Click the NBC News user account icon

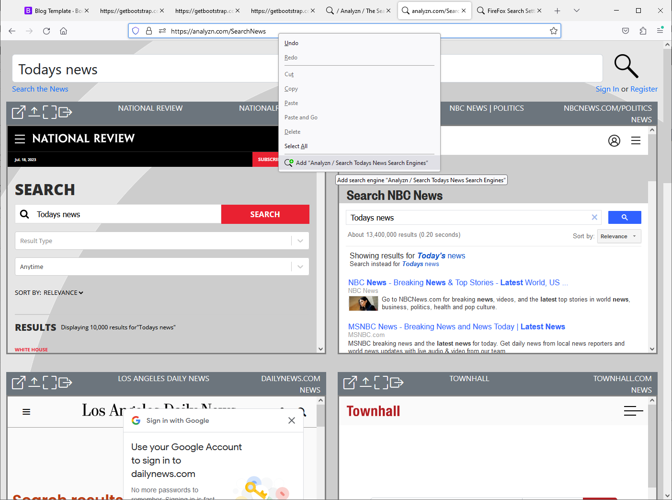614,140
